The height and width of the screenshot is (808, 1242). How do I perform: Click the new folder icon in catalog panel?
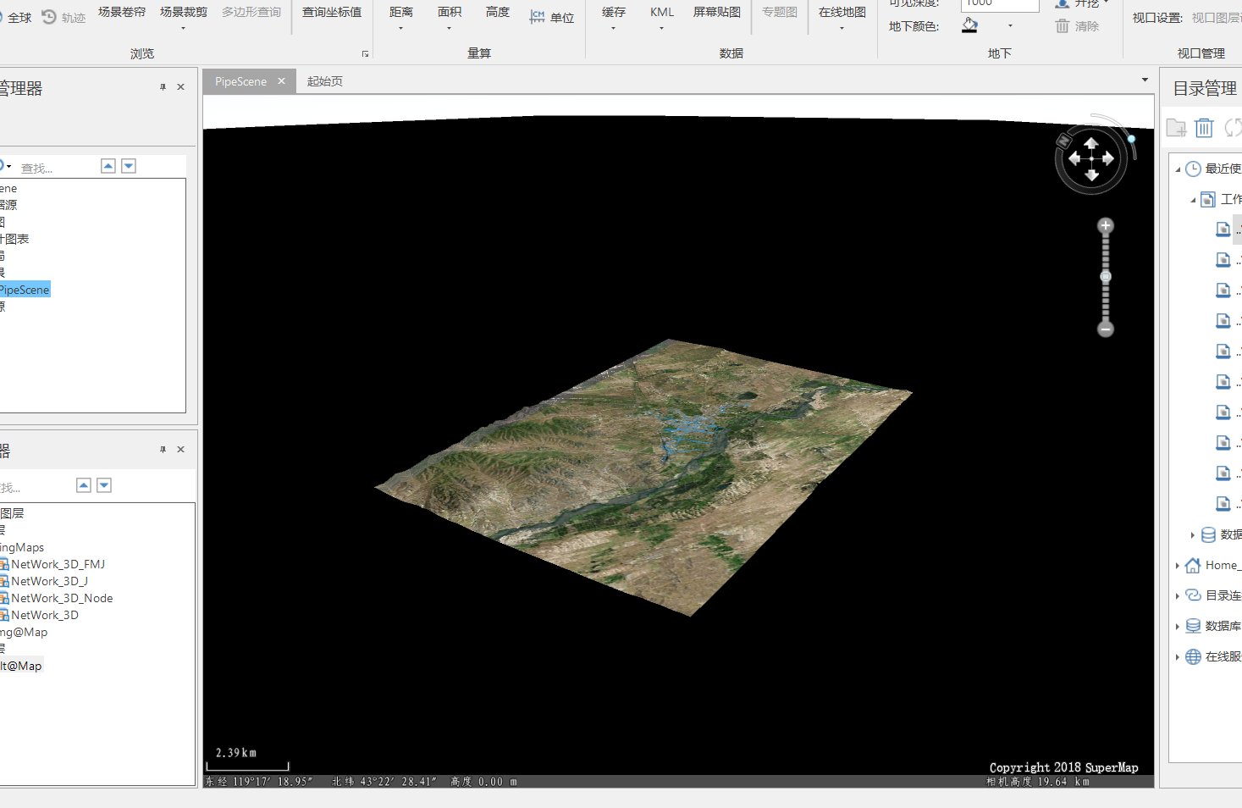point(1176,128)
